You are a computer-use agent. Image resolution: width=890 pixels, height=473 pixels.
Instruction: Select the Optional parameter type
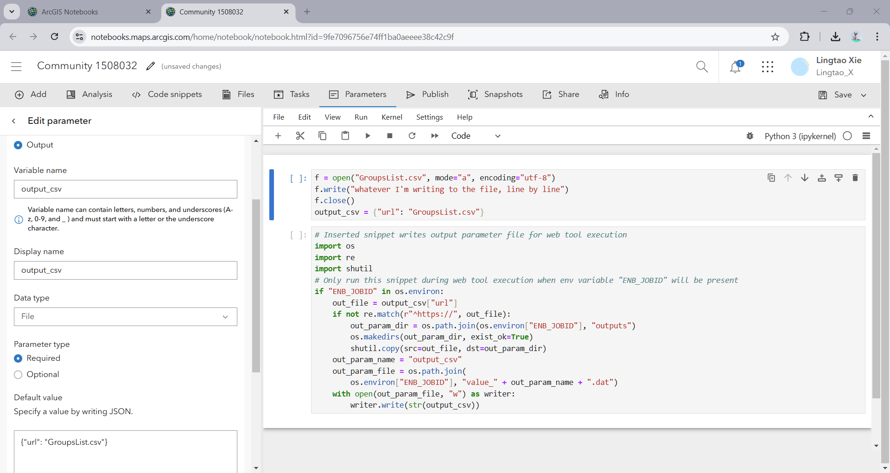coord(18,375)
